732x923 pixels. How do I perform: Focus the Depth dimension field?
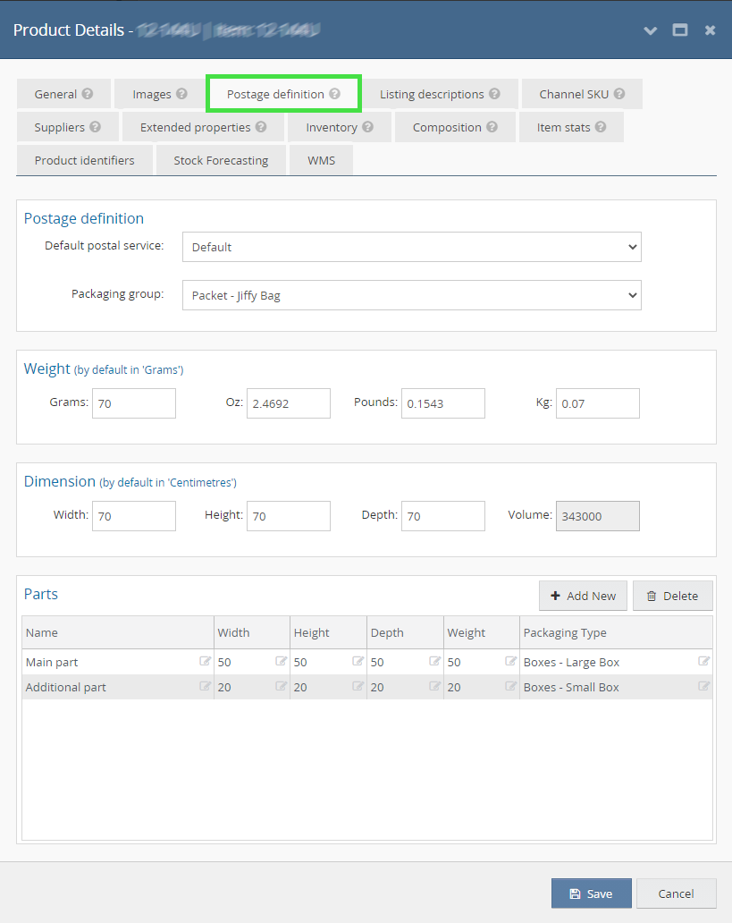(x=442, y=516)
